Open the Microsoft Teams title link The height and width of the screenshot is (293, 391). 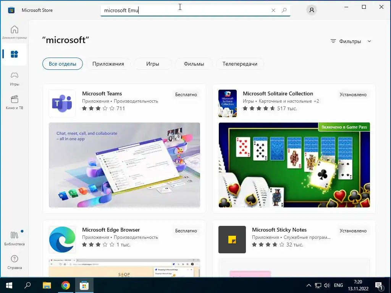[x=102, y=94]
